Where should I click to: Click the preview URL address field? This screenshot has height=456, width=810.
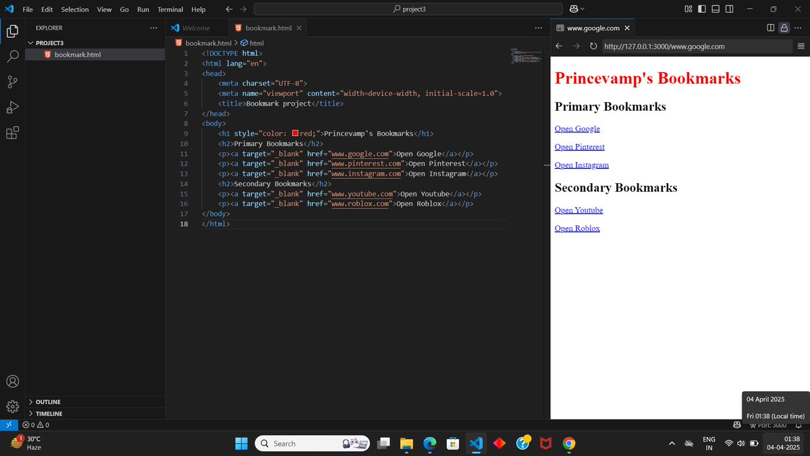click(x=697, y=46)
